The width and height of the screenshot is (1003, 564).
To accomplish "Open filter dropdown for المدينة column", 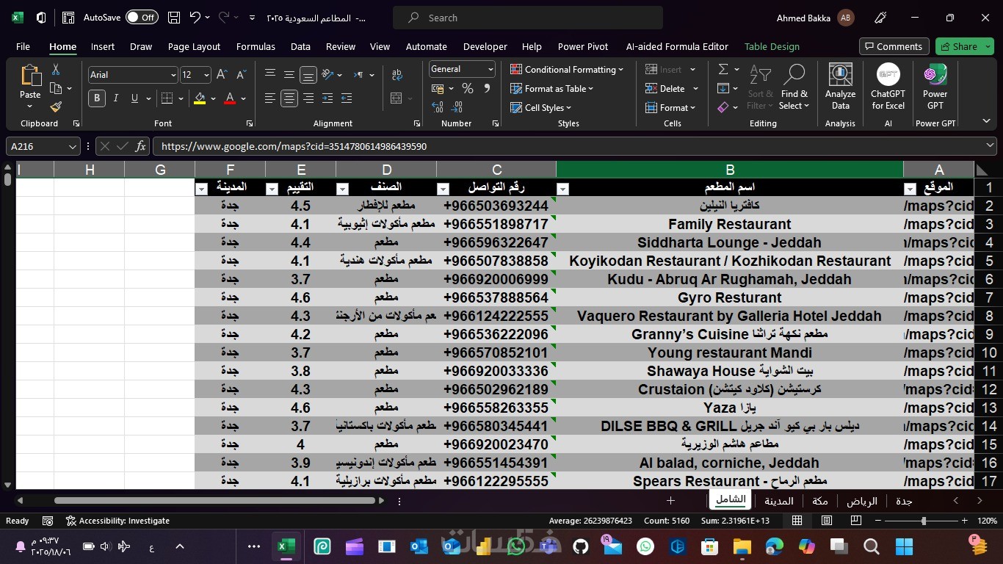I will pyautogui.click(x=202, y=189).
